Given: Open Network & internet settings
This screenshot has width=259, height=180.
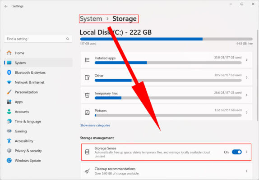Looking at the screenshot, I should click(38, 82).
